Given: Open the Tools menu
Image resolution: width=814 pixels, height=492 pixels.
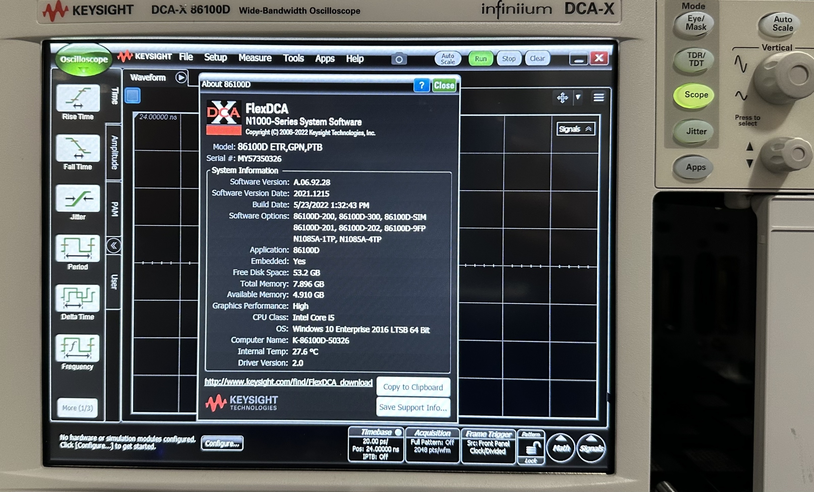Looking at the screenshot, I should 293,58.
